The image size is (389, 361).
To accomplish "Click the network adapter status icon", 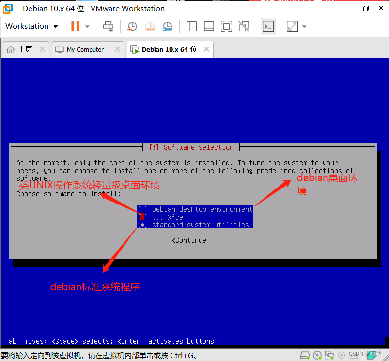I will coord(329,356).
